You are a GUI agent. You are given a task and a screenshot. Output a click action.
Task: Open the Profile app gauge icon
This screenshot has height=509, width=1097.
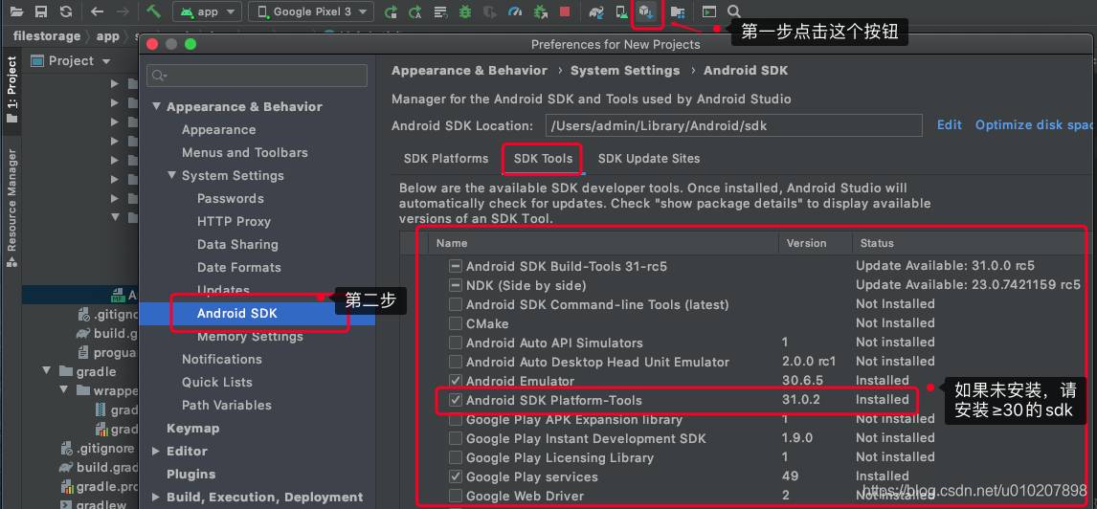pyautogui.click(x=515, y=11)
